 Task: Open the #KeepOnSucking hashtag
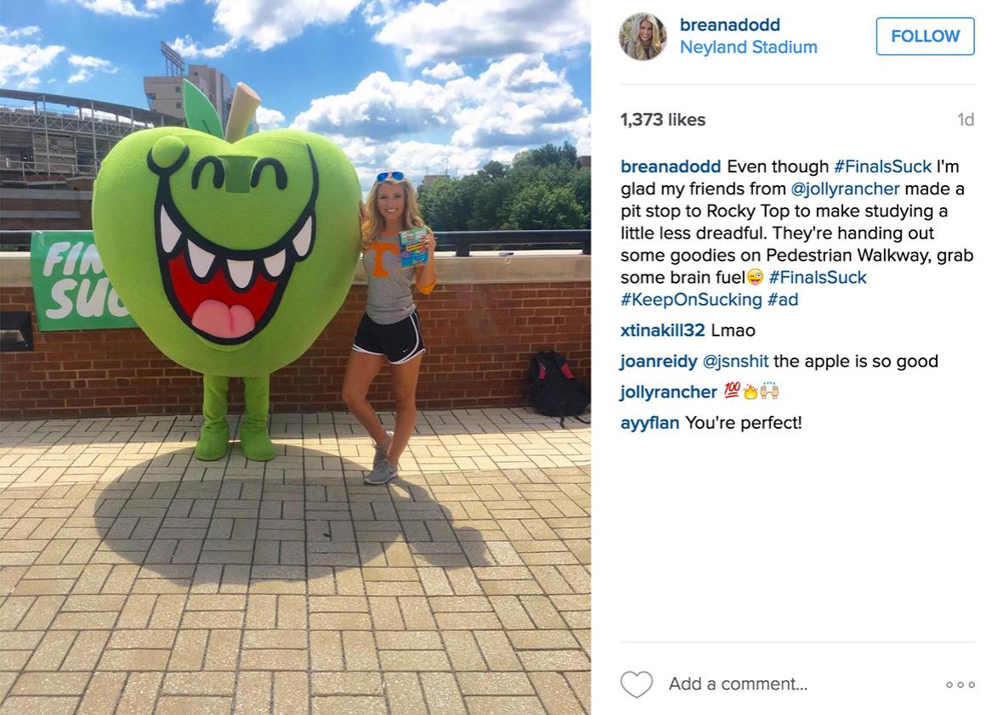pyautogui.click(x=691, y=300)
